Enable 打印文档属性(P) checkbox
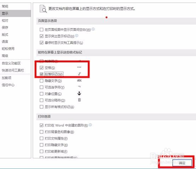The image size is (196, 169). 41,138
